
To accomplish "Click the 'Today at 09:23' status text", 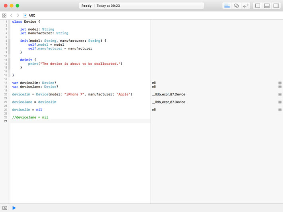I will [x=108, y=6].
